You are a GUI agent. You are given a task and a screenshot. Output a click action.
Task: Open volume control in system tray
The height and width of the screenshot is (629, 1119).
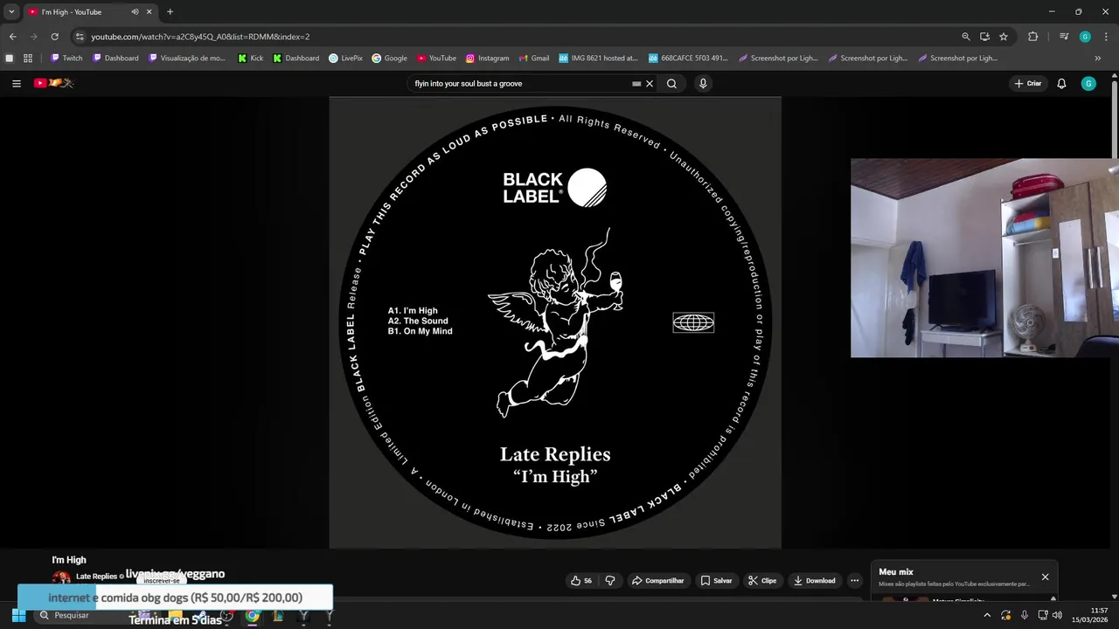(1057, 615)
